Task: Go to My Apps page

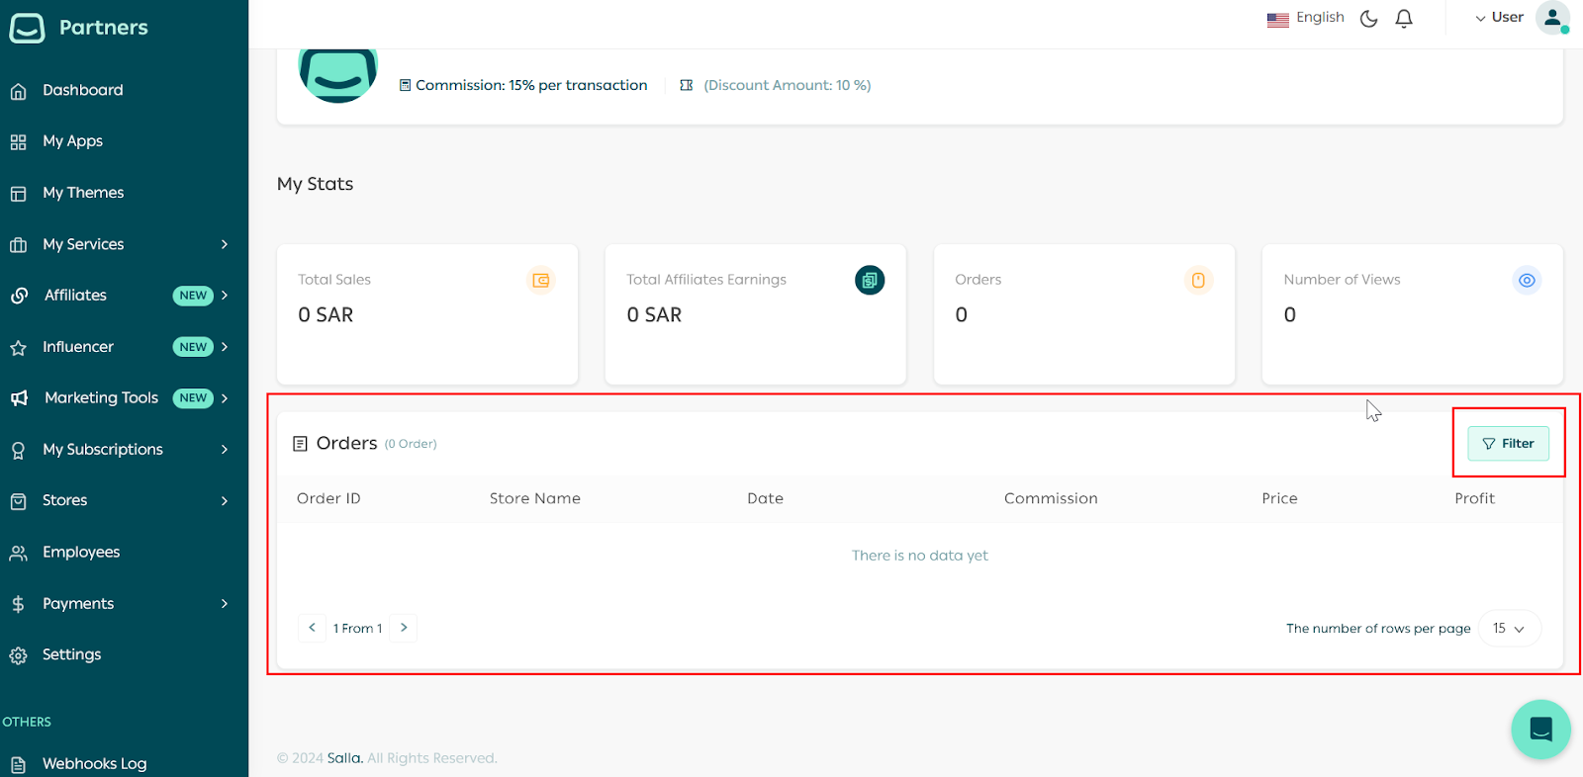Action: tap(72, 141)
